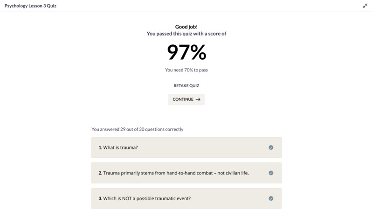Viewport: 373px width, 210px height.
Task: Click the 'Good job!' heading
Action: click(186, 27)
